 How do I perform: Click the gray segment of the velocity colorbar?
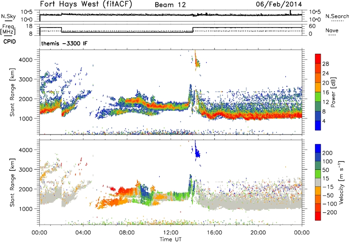click(318, 182)
